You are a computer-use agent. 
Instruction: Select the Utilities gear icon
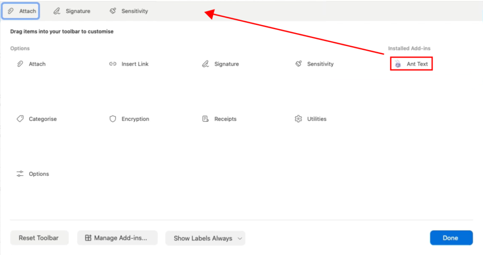click(298, 119)
